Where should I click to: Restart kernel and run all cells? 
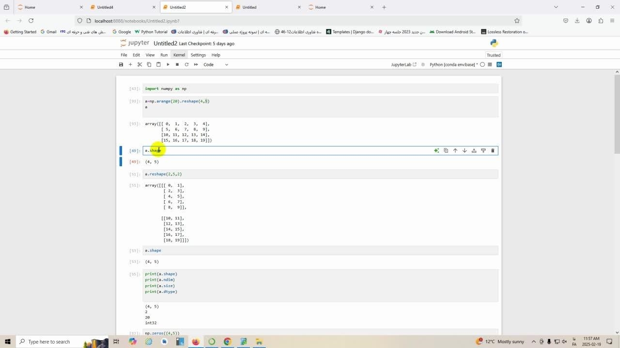coord(196,64)
